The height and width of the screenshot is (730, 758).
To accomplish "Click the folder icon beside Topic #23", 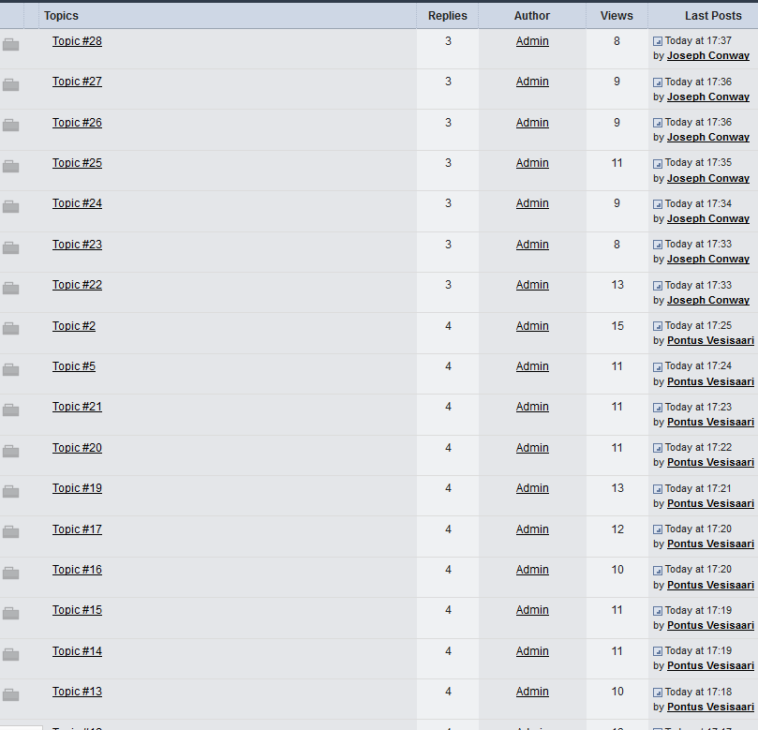I will click(10, 248).
